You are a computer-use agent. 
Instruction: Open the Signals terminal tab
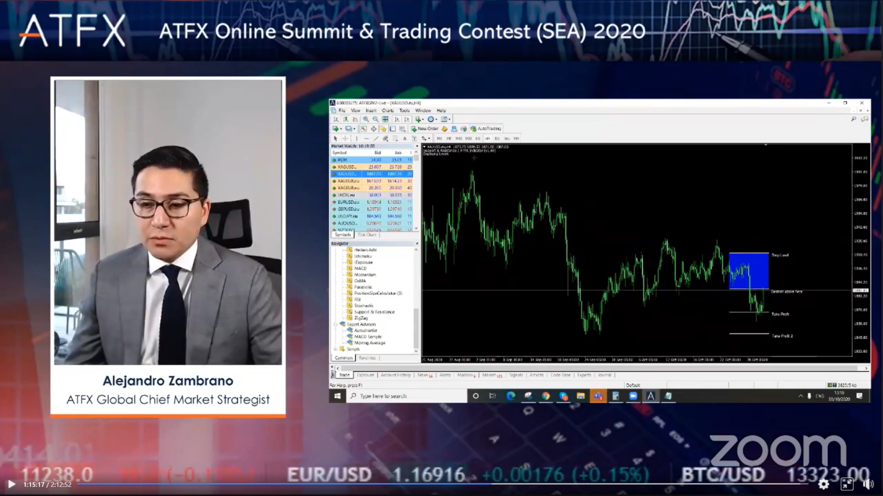point(516,375)
